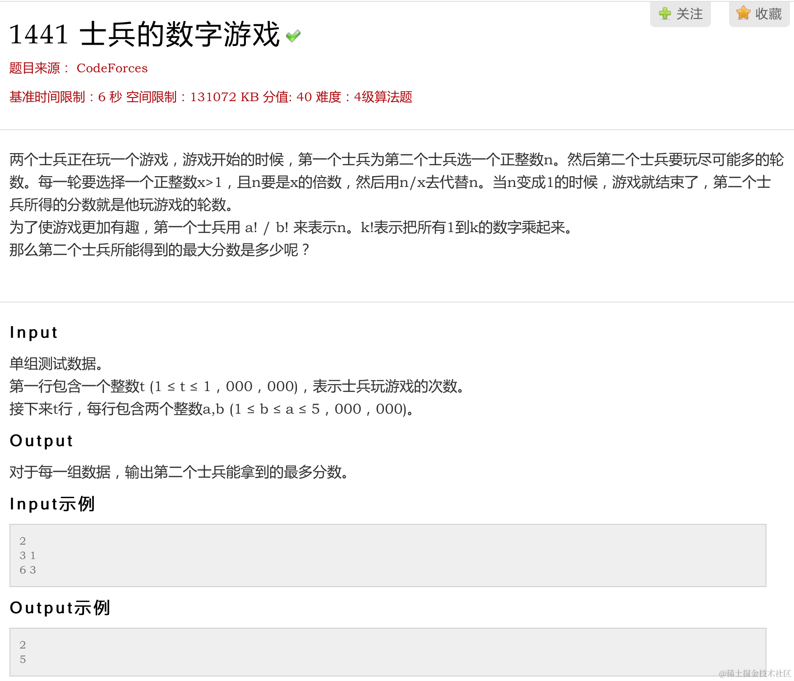This screenshot has width=794, height=681.
Task: Open the CodeForces source link
Action: (x=112, y=68)
